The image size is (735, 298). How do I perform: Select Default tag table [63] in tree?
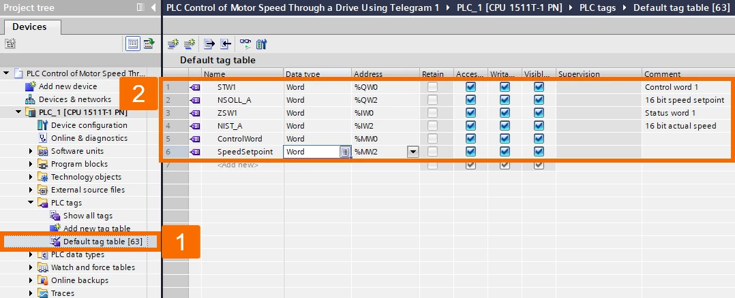(103, 242)
